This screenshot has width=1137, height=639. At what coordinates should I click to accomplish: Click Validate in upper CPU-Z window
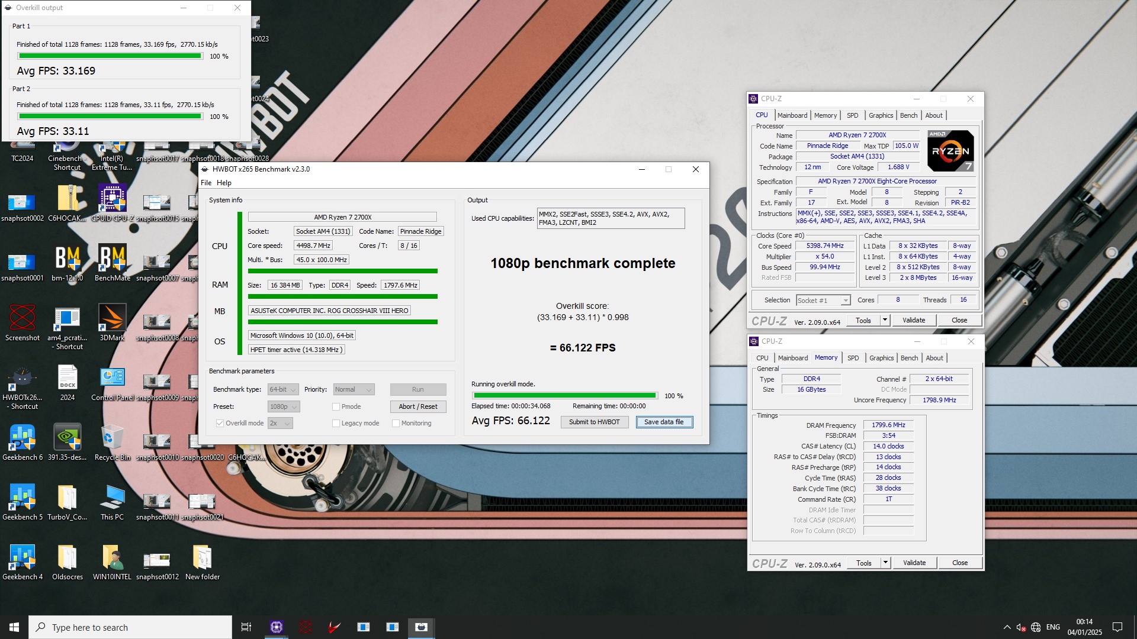click(x=913, y=320)
